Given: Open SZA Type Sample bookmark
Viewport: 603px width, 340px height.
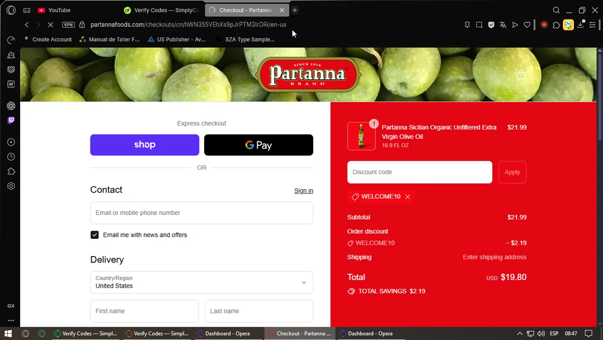Looking at the screenshot, I should point(245,39).
